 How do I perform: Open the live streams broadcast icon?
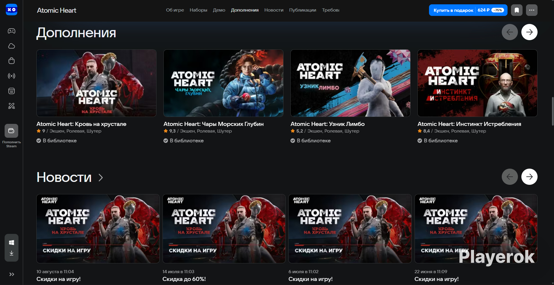tap(12, 76)
